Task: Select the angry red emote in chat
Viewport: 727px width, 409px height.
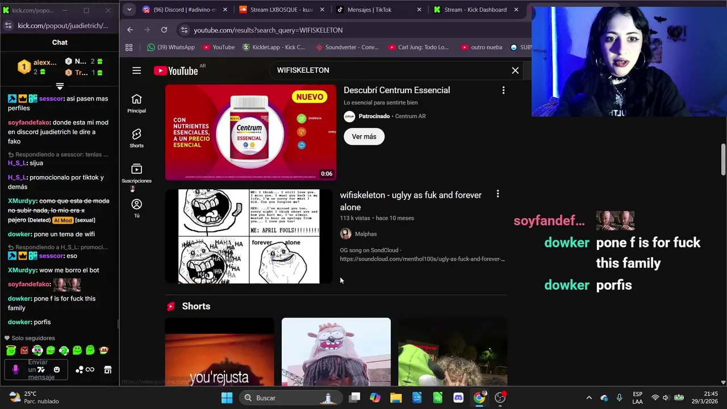Action: 24,350
